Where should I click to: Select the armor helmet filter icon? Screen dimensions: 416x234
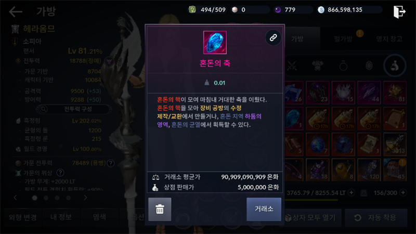pos(318,66)
